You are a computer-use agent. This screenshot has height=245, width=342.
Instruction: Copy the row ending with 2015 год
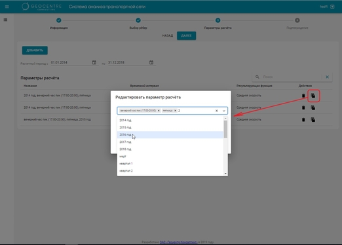pos(313,120)
